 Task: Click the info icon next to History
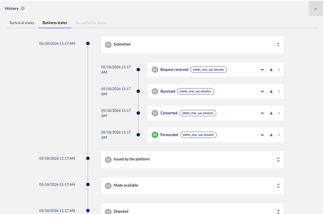(23, 9)
